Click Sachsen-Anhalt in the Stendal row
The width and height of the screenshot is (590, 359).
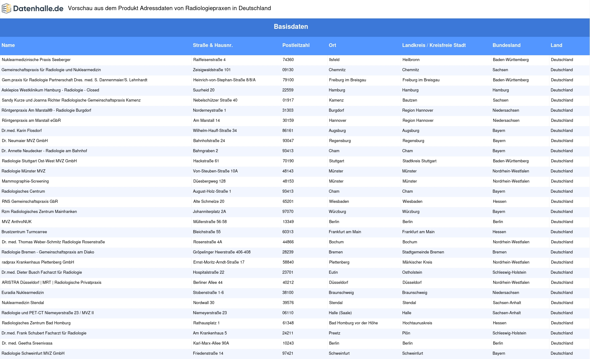pos(507,303)
